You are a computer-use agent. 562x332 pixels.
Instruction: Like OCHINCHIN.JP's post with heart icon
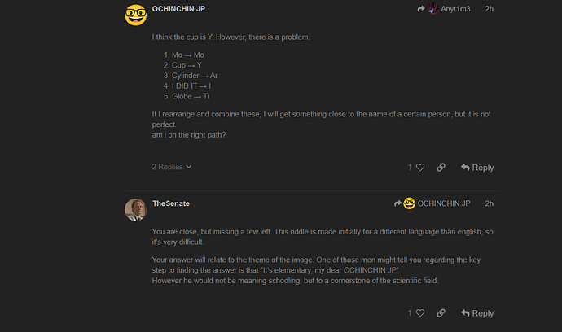420,168
